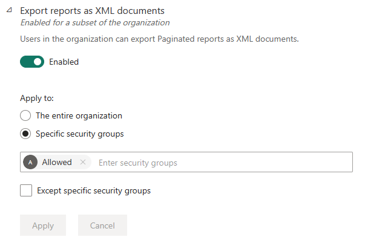365x243 pixels.
Task: Click the "Enabled for a subset" italic subtitle
Action: (95, 23)
